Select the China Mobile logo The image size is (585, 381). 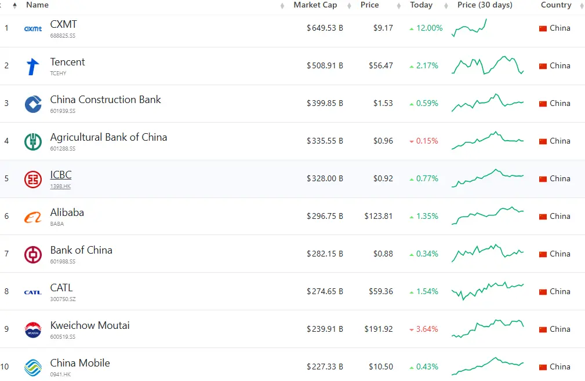33,368
